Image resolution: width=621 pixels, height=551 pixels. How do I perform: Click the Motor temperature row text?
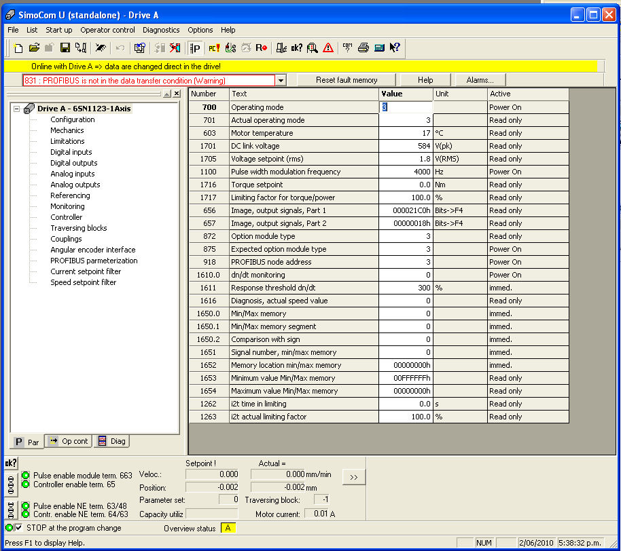point(262,133)
